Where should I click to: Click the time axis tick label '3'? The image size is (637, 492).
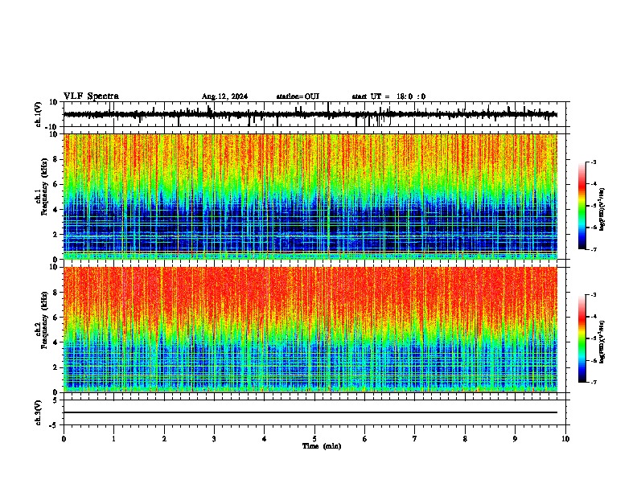(x=214, y=439)
